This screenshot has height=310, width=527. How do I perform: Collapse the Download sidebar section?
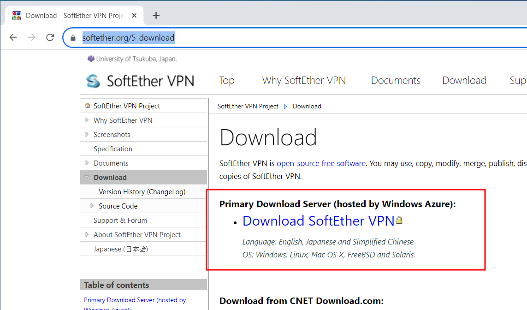[87, 177]
